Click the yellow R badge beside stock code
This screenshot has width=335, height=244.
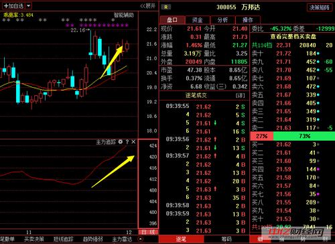tap(166, 7)
